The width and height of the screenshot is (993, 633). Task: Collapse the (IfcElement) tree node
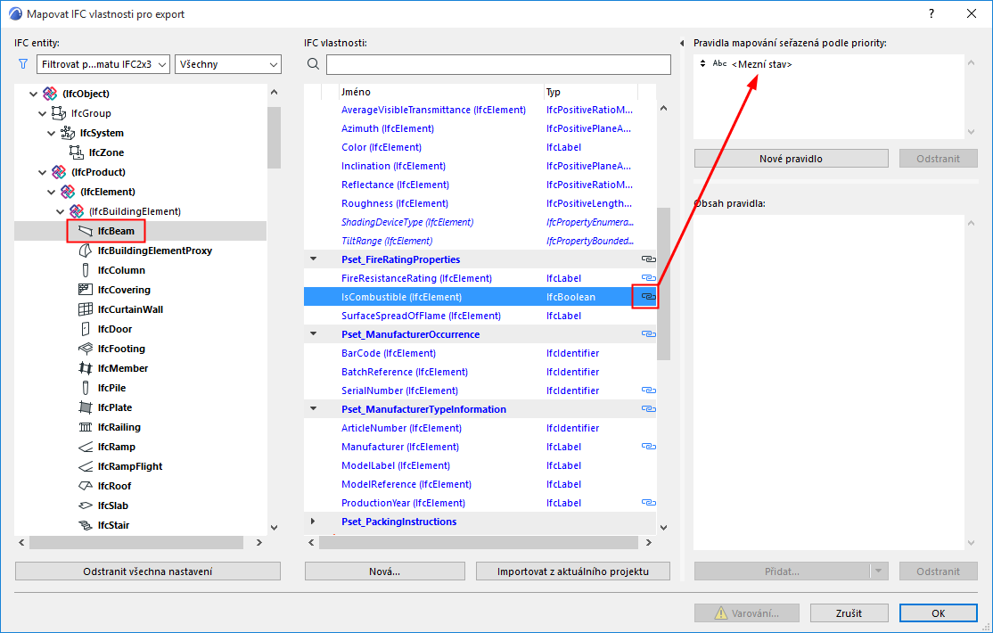tap(52, 192)
